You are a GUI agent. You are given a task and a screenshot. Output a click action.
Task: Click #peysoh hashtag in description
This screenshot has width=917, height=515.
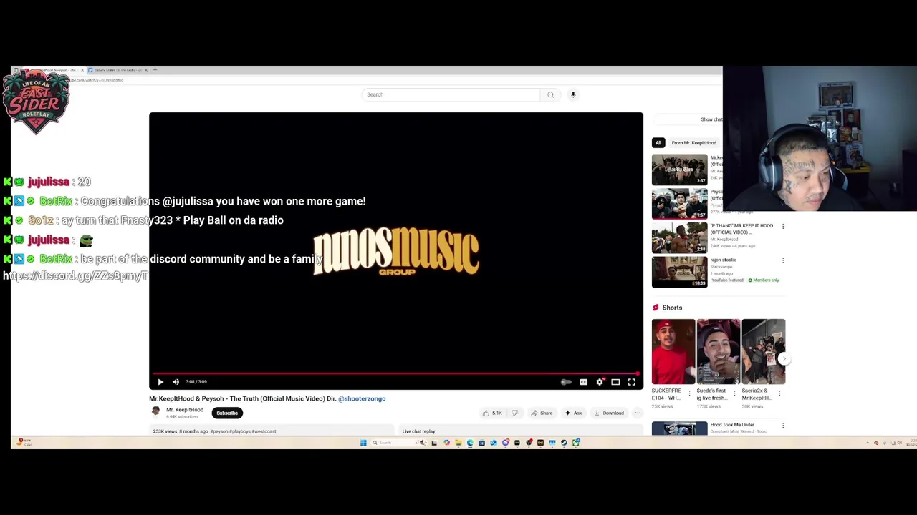(x=219, y=431)
